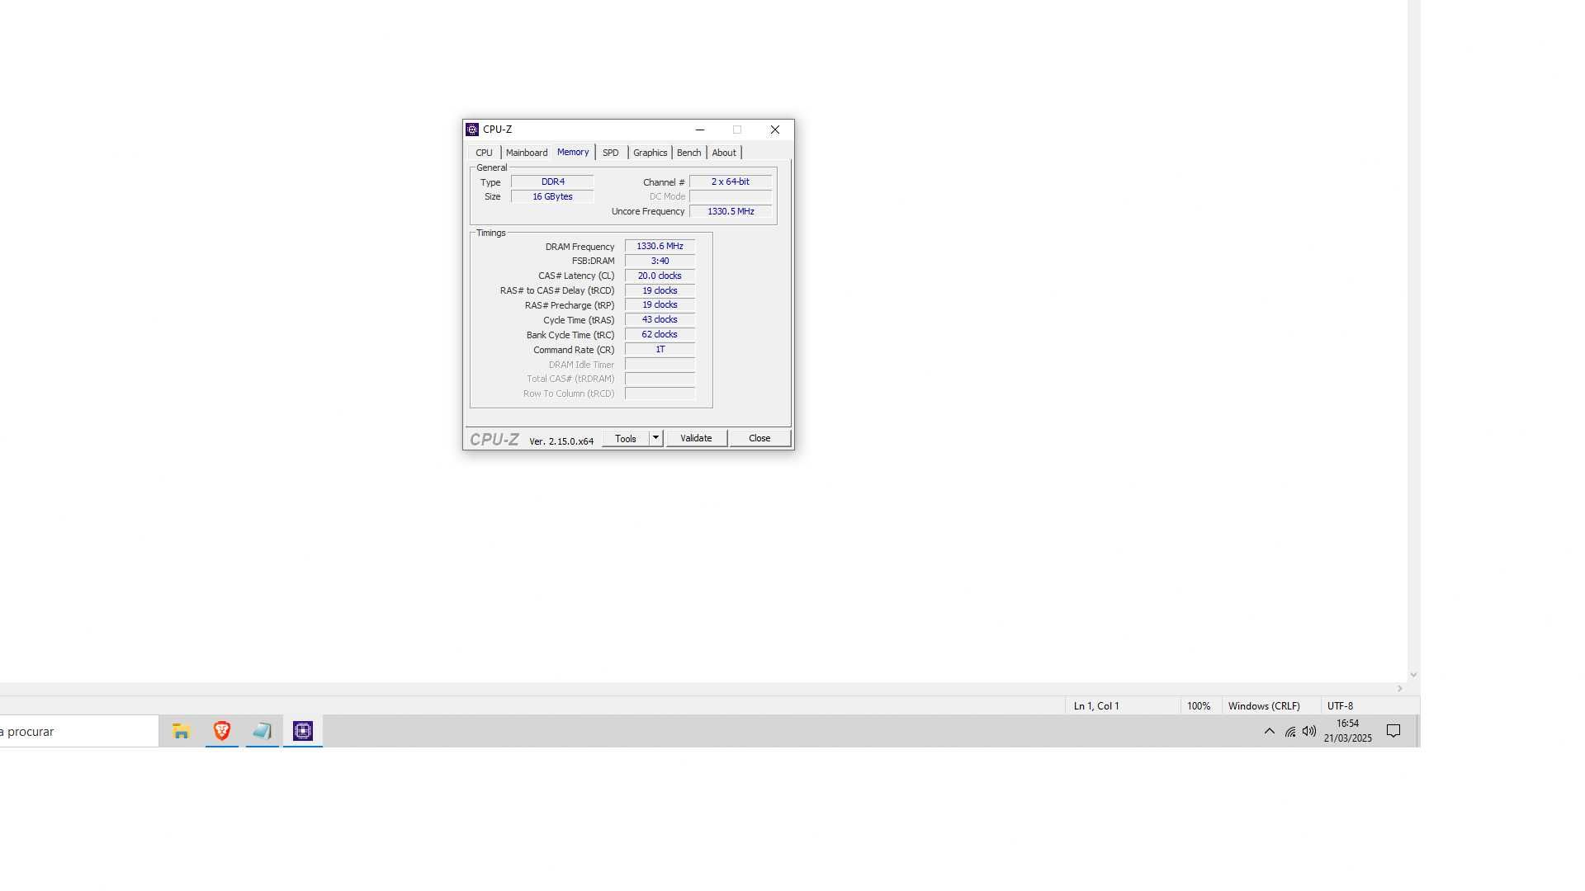Click the Show desktop strip on taskbar
Viewport: 1585px width, 891px height.
tap(1417, 731)
